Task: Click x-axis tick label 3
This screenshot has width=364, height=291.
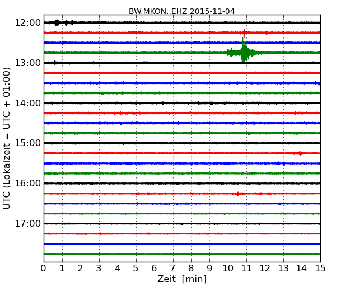Action: point(99,269)
